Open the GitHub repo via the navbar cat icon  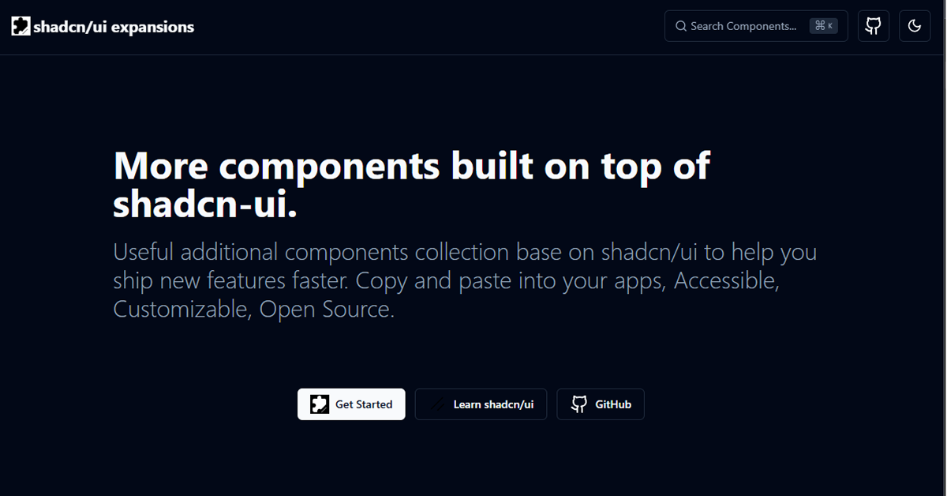click(873, 25)
